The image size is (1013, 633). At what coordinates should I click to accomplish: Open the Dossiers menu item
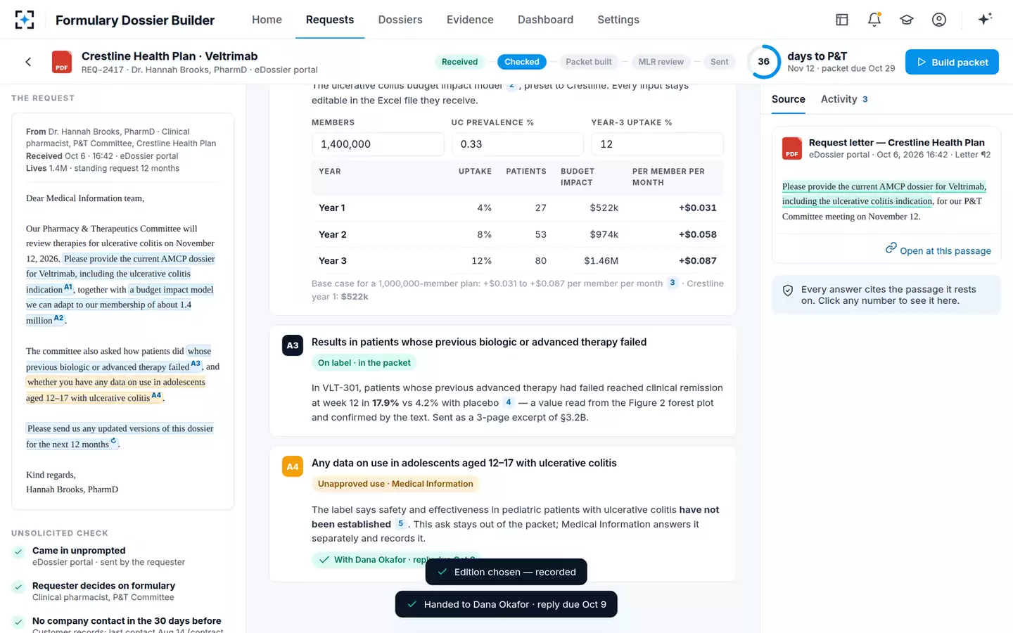pyautogui.click(x=400, y=20)
